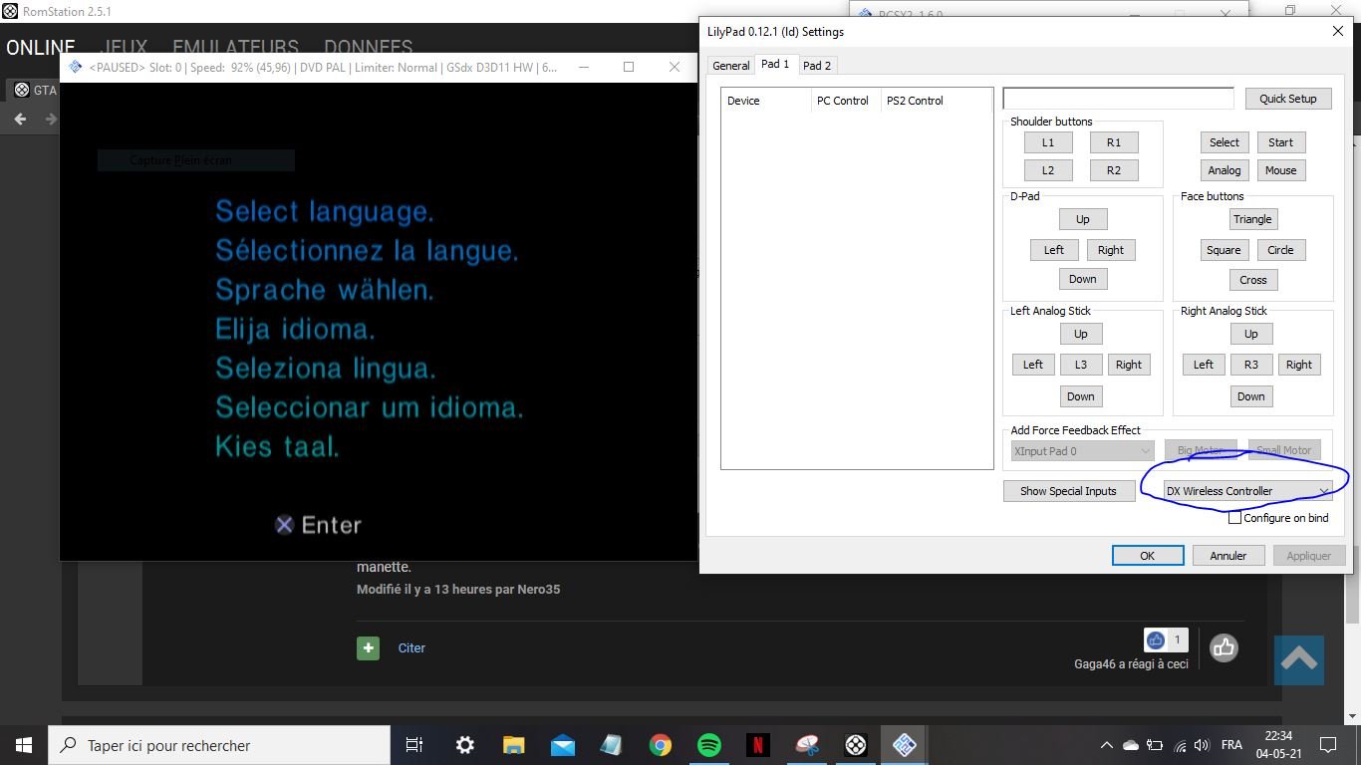
Task: Open Spotify from the taskbar
Action: click(709, 745)
